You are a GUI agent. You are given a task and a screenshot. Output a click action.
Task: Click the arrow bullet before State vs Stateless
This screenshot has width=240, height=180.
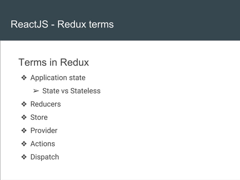tap(36, 91)
